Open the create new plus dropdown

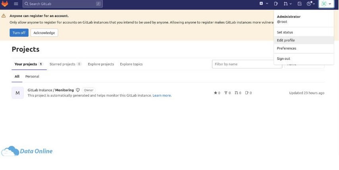[264, 4]
